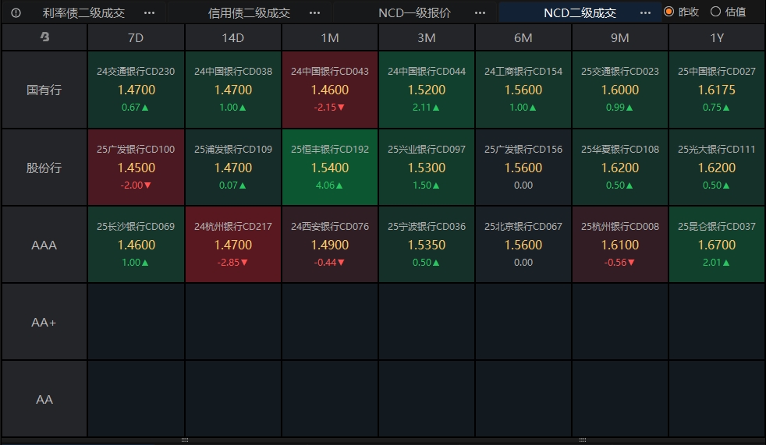Open the 25昆仑银行CD037 cell

click(x=717, y=245)
